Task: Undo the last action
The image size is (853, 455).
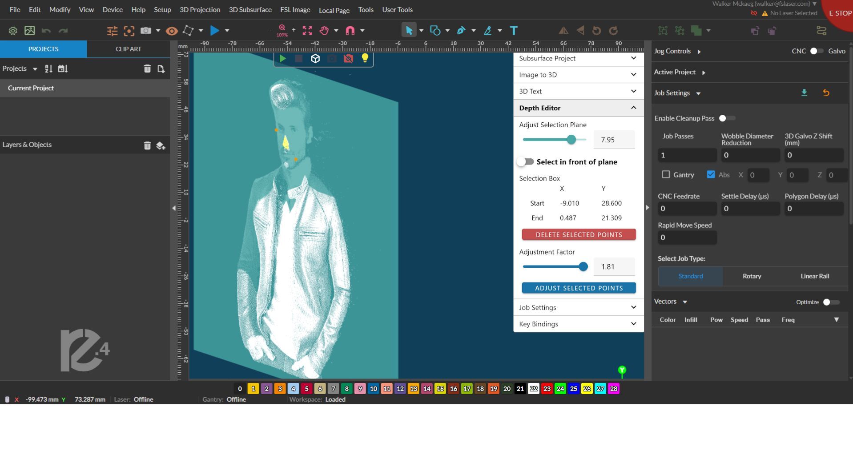Action: (x=46, y=30)
